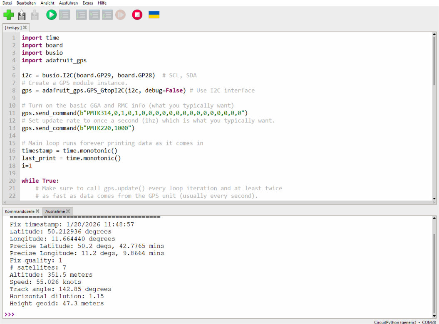Screen dimensions: 439x324
Task: Run the current script with green play
Action: pyautogui.click(x=51, y=15)
